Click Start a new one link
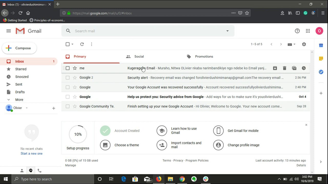The height and width of the screenshot is (184, 328). click(32, 154)
